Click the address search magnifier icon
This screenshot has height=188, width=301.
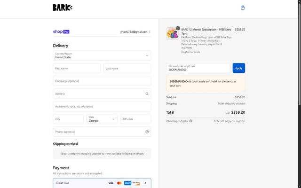(147, 94)
